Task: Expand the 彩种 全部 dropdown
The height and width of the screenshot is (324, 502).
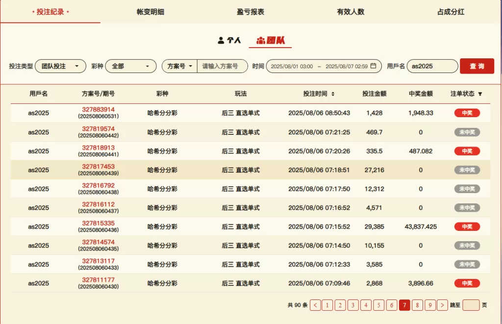Action: click(x=131, y=66)
